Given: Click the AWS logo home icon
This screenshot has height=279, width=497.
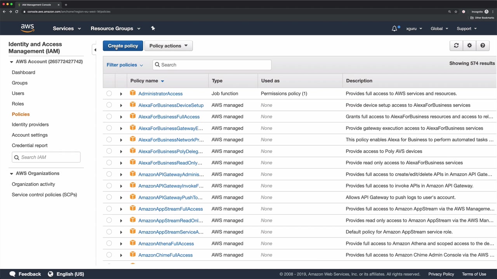Looking at the screenshot, I should pyautogui.click(x=27, y=28).
